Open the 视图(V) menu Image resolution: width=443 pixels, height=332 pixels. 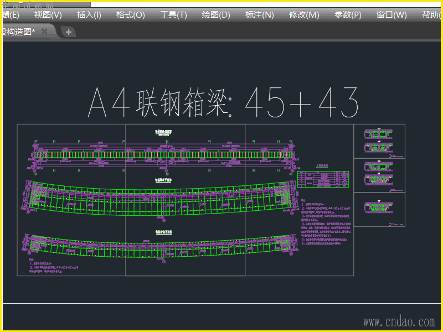tap(48, 15)
